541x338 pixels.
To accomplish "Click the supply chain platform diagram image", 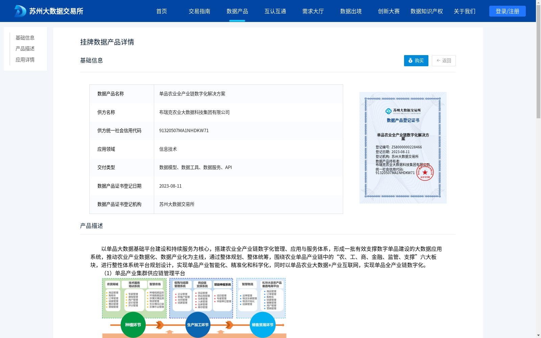I will point(194,308).
